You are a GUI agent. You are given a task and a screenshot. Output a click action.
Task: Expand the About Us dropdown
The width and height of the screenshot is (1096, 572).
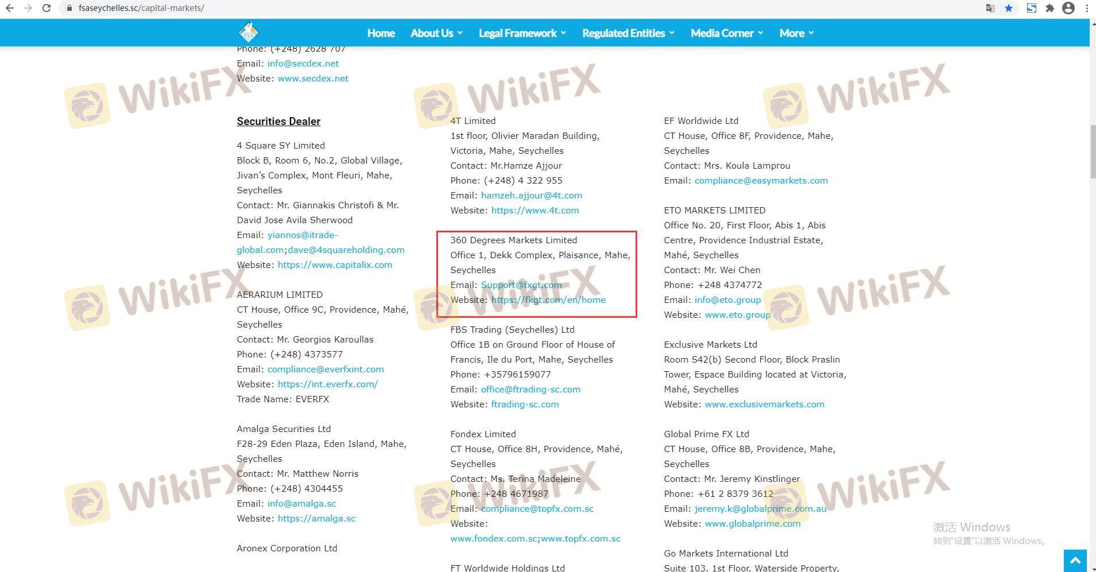436,33
